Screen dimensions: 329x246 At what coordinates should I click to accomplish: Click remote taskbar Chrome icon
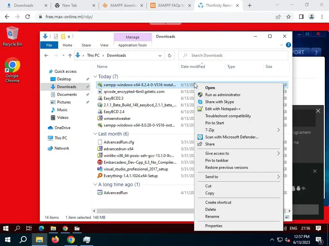(65, 228)
